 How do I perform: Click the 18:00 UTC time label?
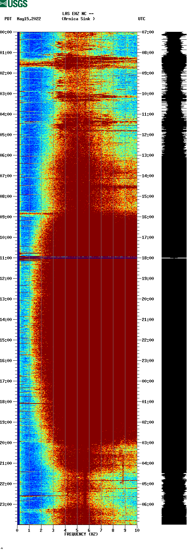(x=148, y=258)
